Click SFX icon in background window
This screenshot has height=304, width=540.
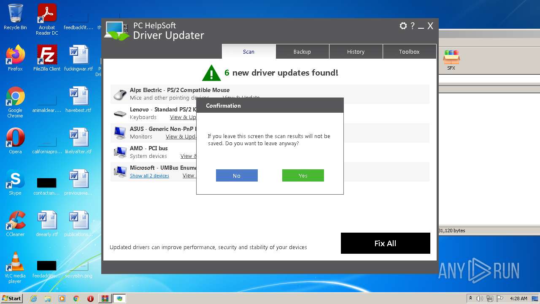451,60
